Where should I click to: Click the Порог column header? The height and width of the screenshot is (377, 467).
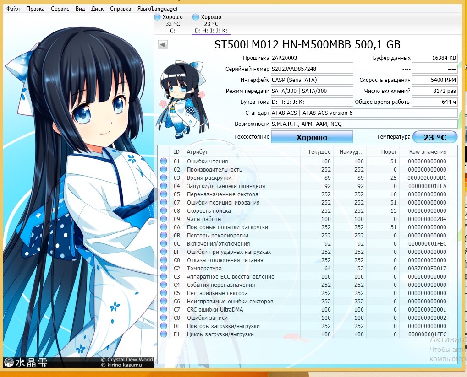[x=383, y=151]
